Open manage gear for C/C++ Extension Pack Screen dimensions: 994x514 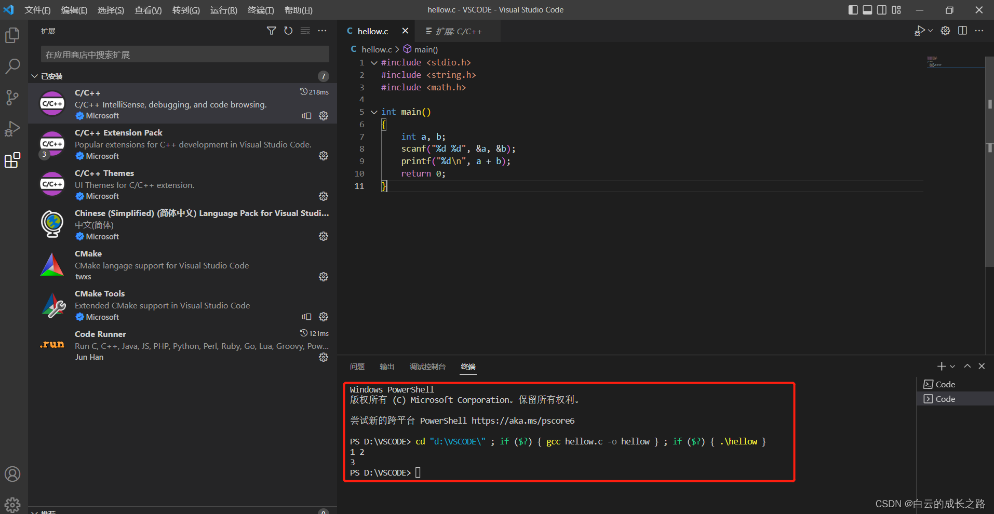pyautogui.click(x=324, y=156)
